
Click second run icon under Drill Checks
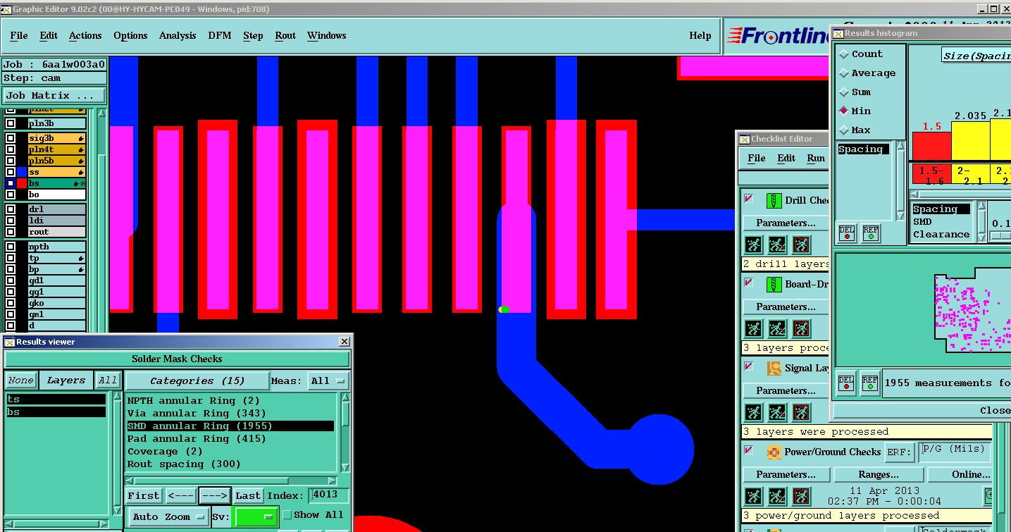pyautogui.click(x=777, y=245)
